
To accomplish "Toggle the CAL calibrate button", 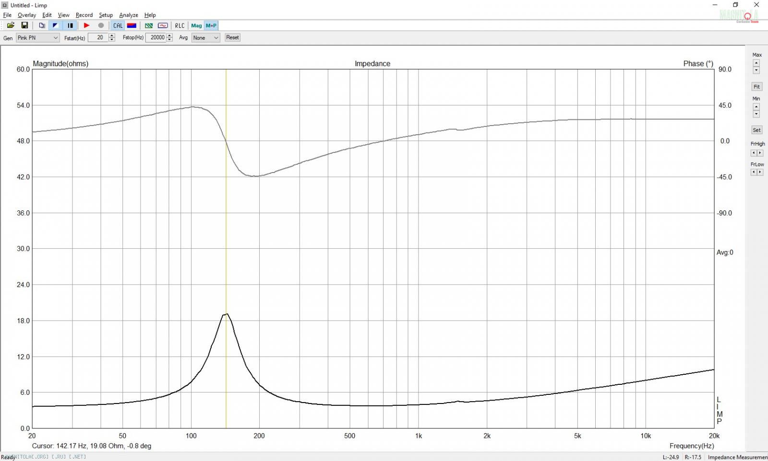I will pyautogui.click(x=118, y=25).
